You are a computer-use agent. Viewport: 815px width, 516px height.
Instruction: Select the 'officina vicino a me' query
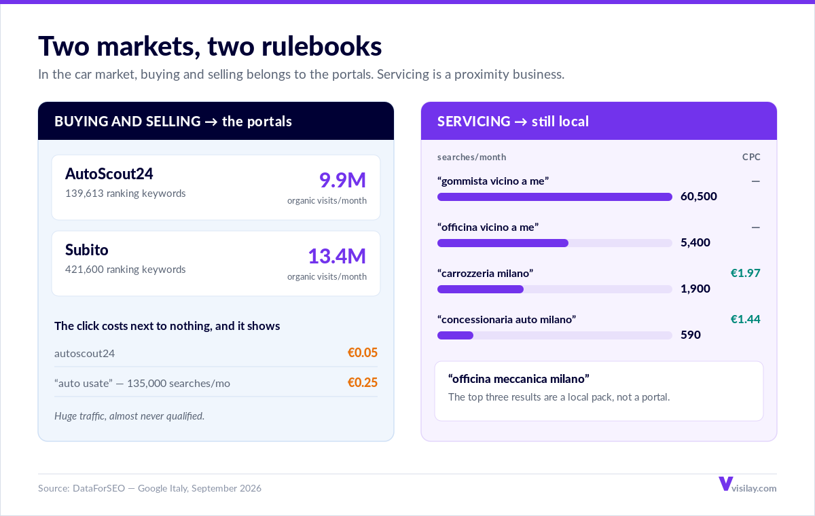(x=488, y=227)
